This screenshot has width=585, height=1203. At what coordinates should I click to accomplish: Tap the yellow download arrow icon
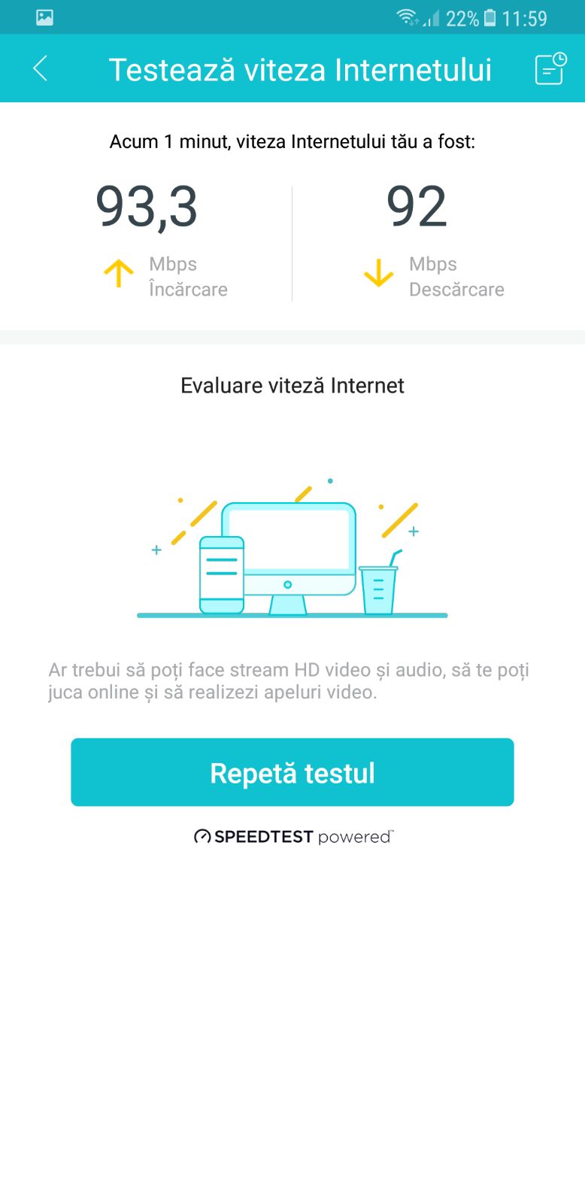378,274
